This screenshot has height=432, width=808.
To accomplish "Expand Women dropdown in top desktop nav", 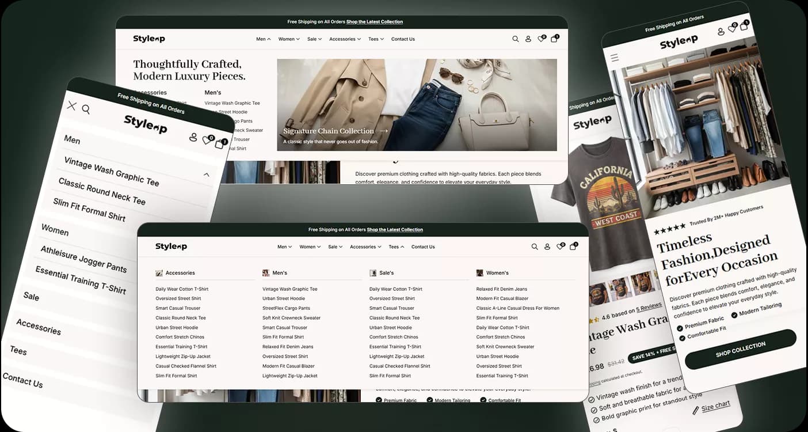I will tap(289, 39).
